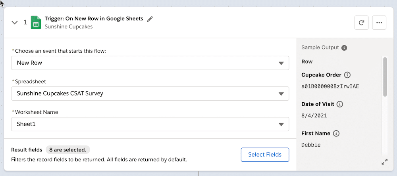Viewport: 397px width, 176px height.
Task: Show info tooltip next to Sample Output
Action: coord(344,48)
